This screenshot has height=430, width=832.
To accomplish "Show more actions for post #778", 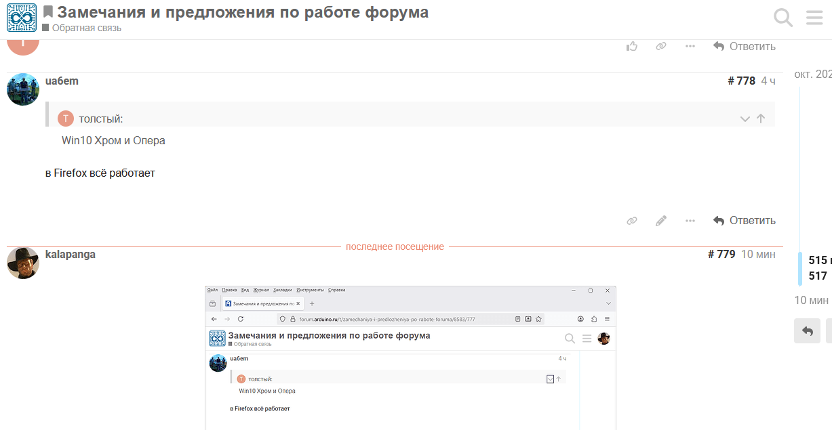I will (x=690, y=221).
